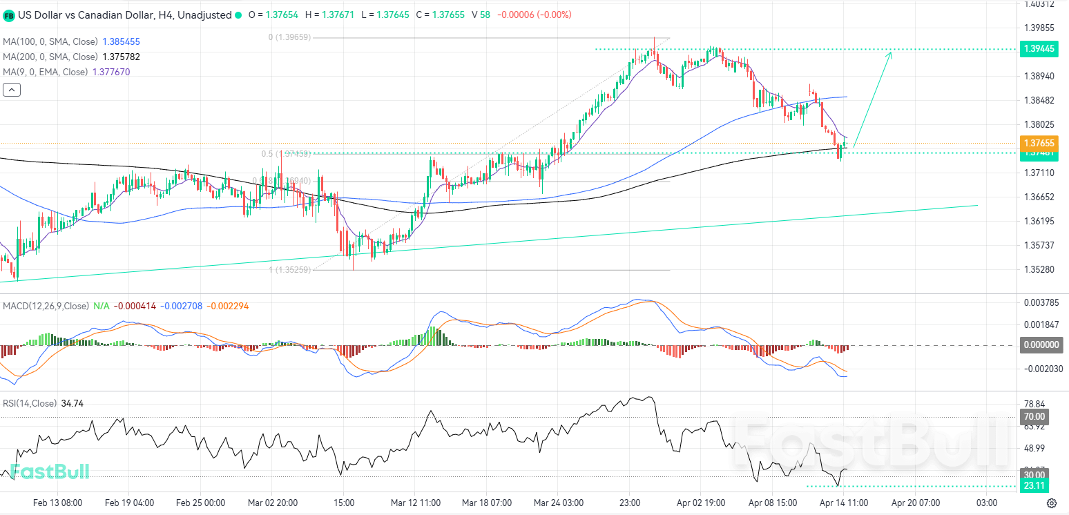Click the RSI 70.00 overbought level tag

click(x=1033, y=417)
